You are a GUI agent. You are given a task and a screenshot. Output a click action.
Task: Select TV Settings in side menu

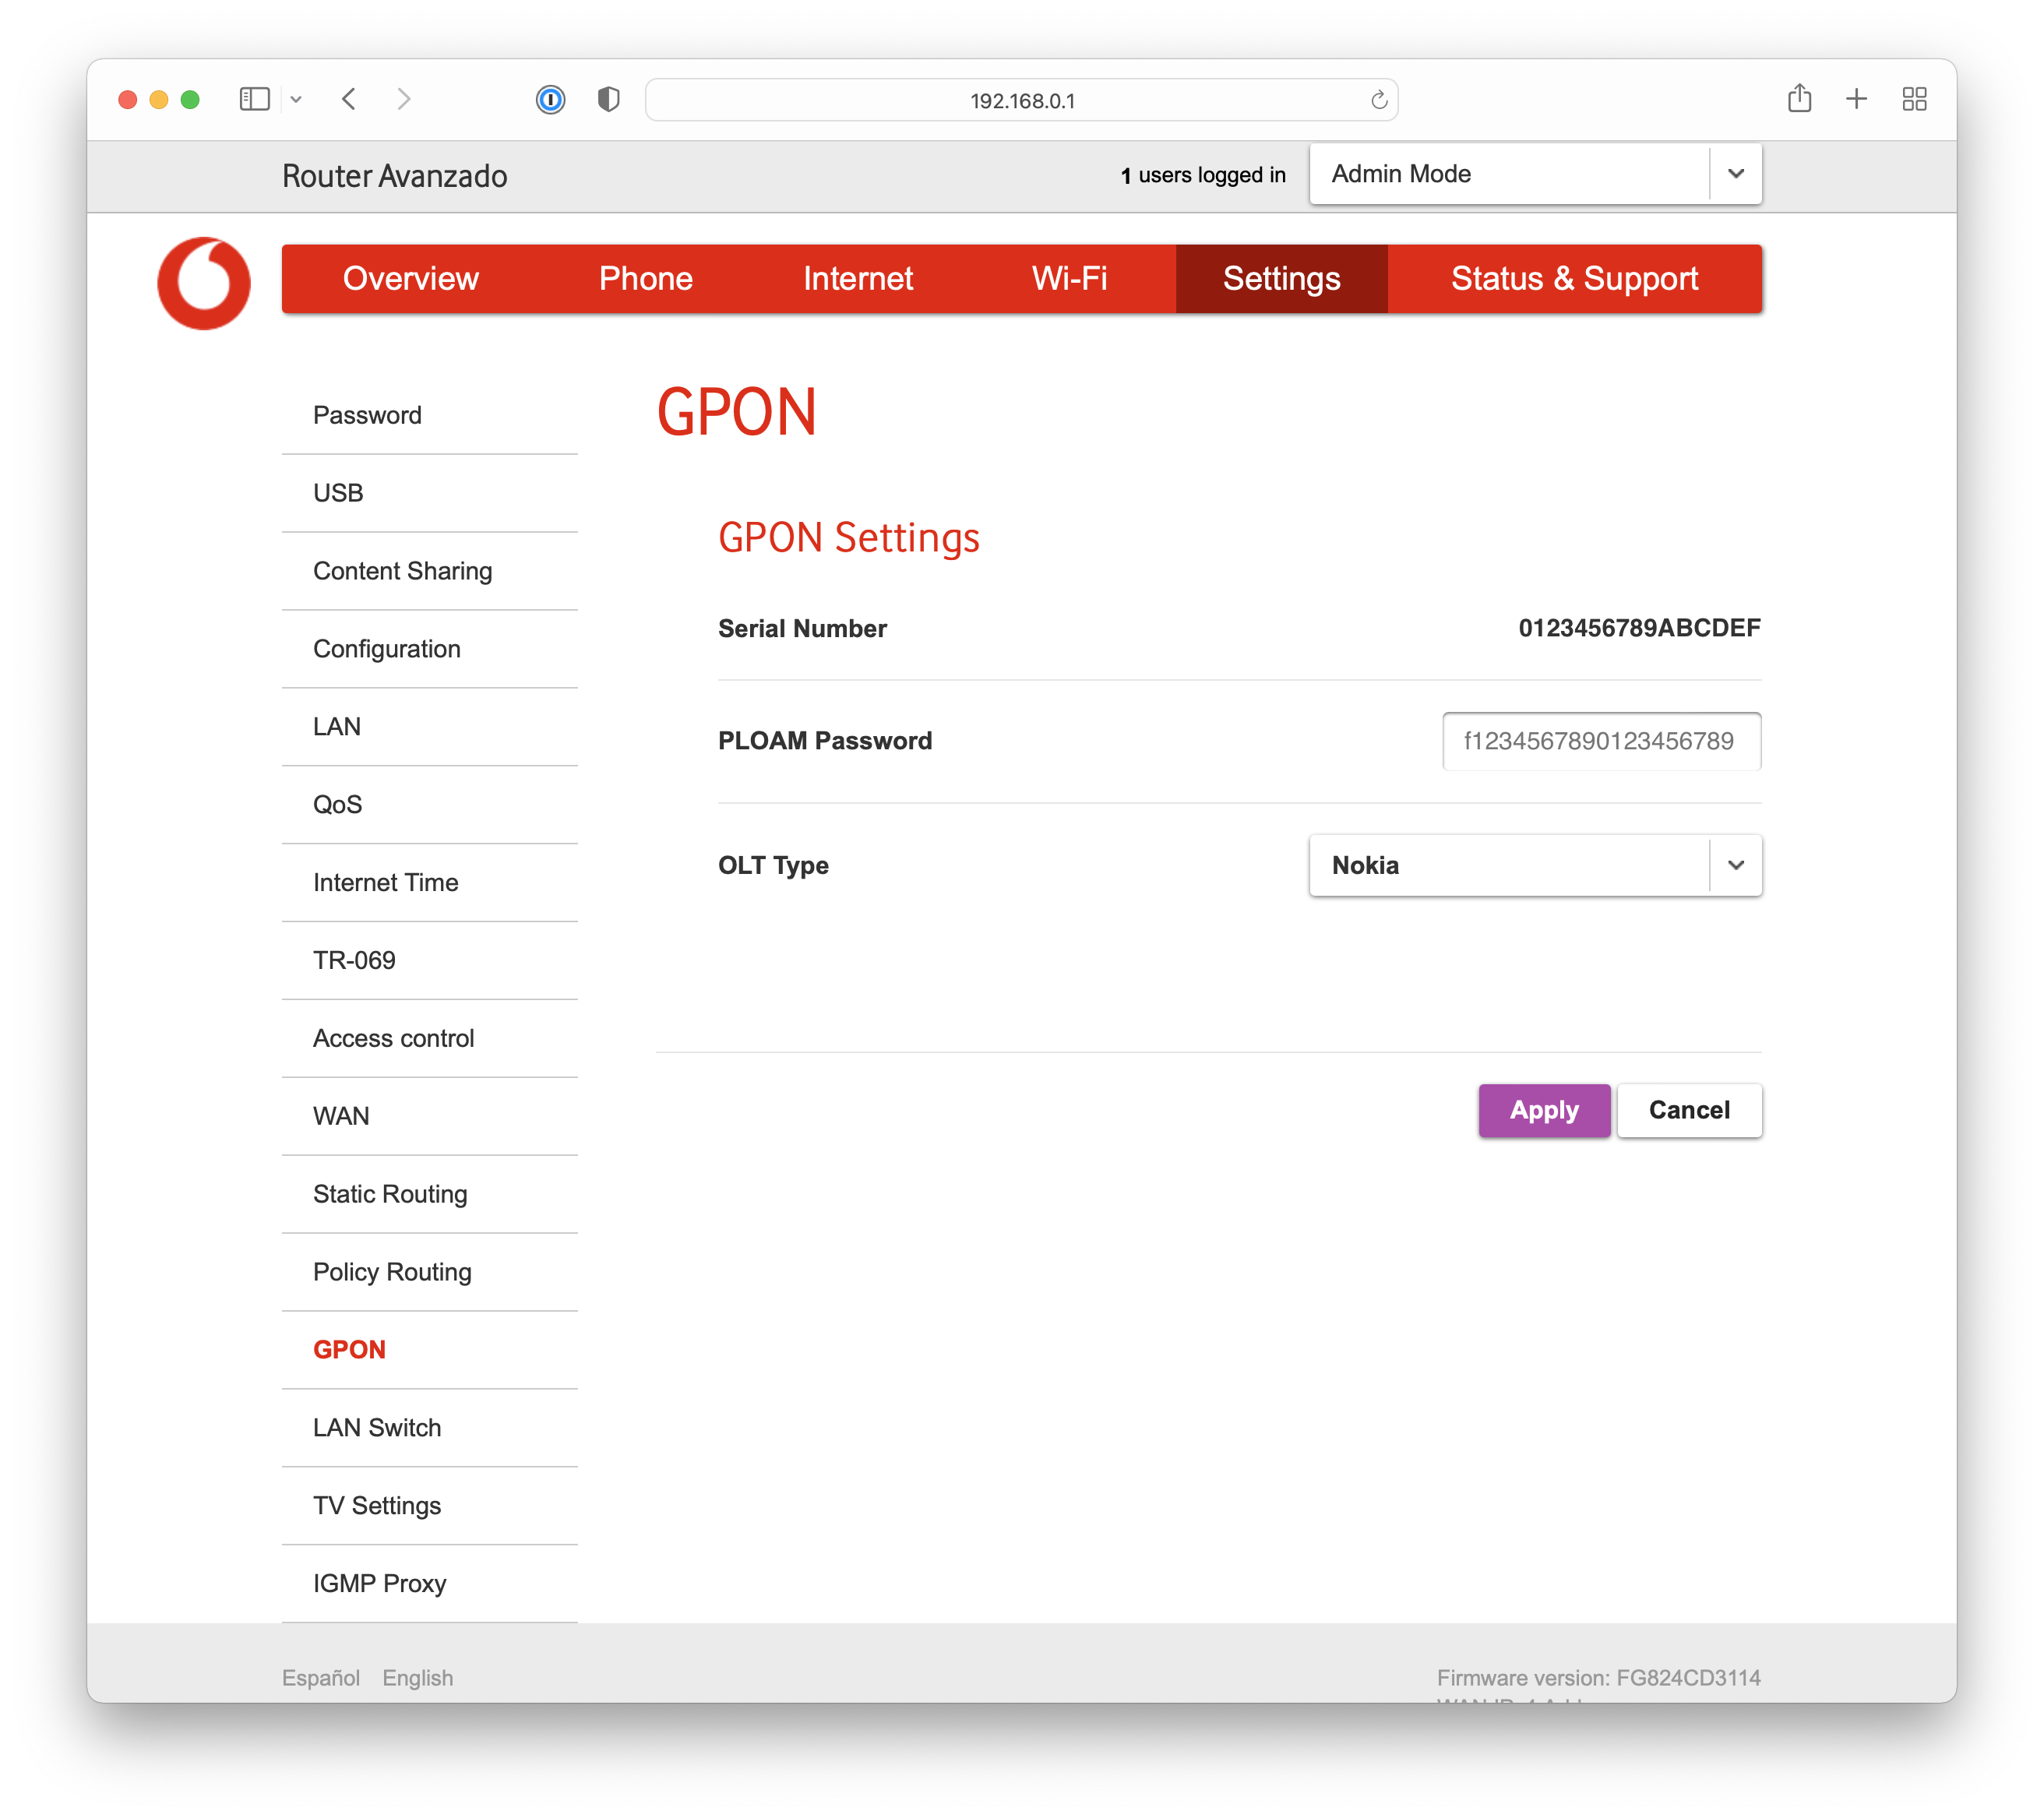click(x=430, y=1506)
